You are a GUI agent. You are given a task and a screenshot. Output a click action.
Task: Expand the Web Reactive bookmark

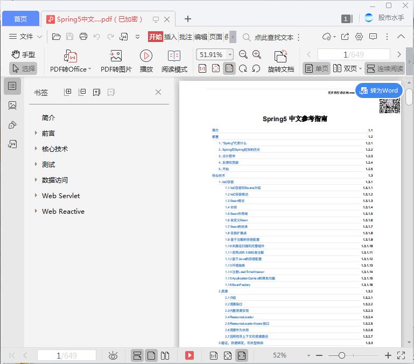pyautogui.click(x=36, y=211)
